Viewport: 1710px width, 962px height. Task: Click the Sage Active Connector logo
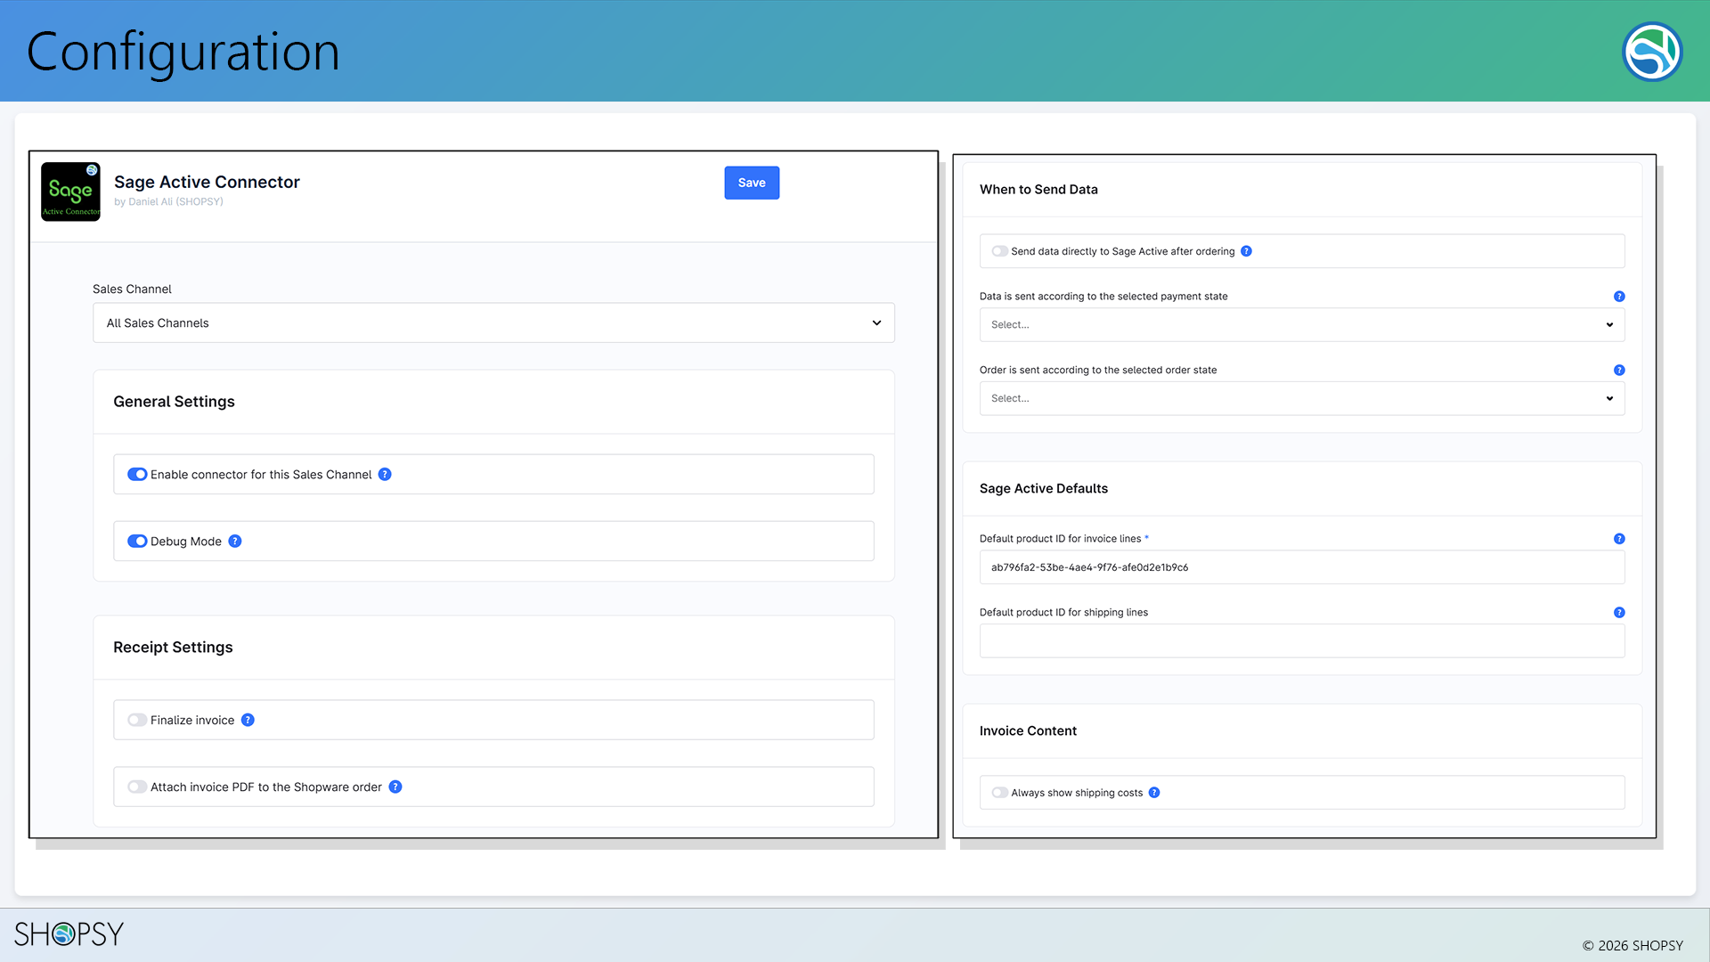[x=70, y=192]
